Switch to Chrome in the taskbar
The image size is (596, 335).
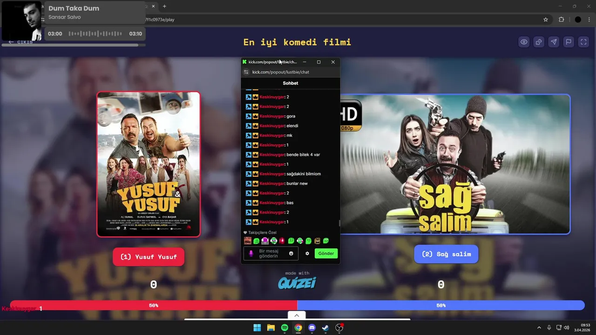point(298,328)
